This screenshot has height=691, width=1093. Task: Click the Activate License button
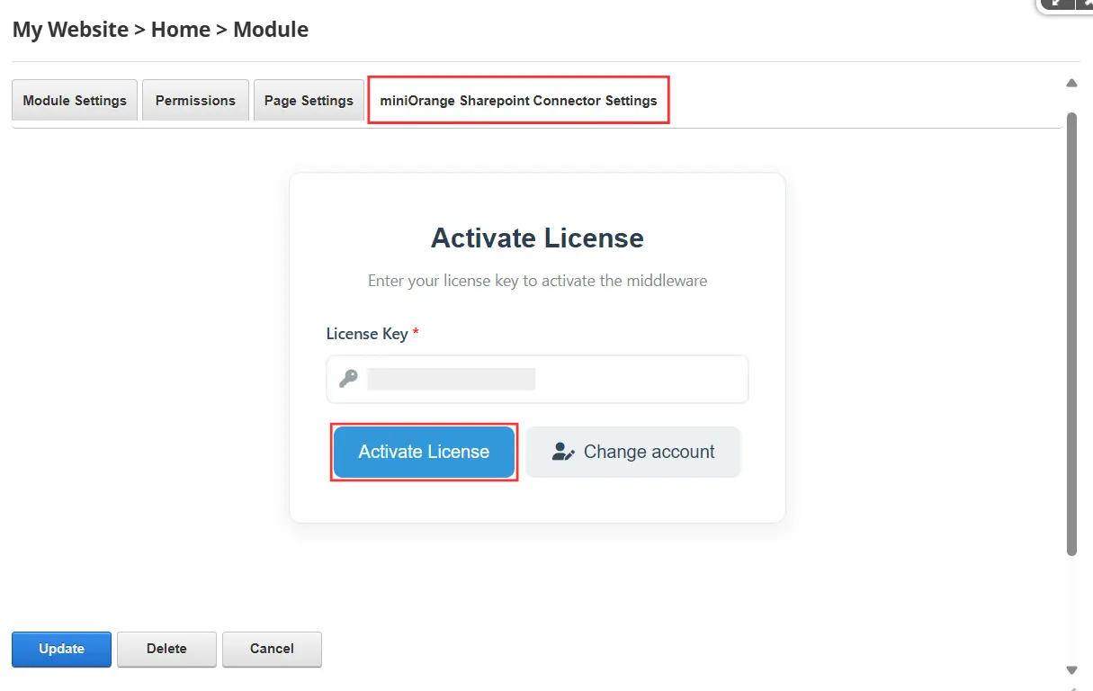coord(424,452)
